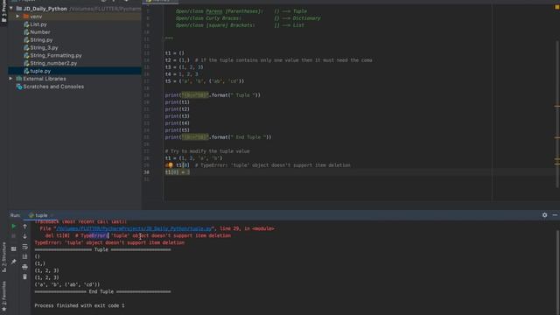
Task: Click the tuple.py Python file icon
Action: click(x=26, y=71)
